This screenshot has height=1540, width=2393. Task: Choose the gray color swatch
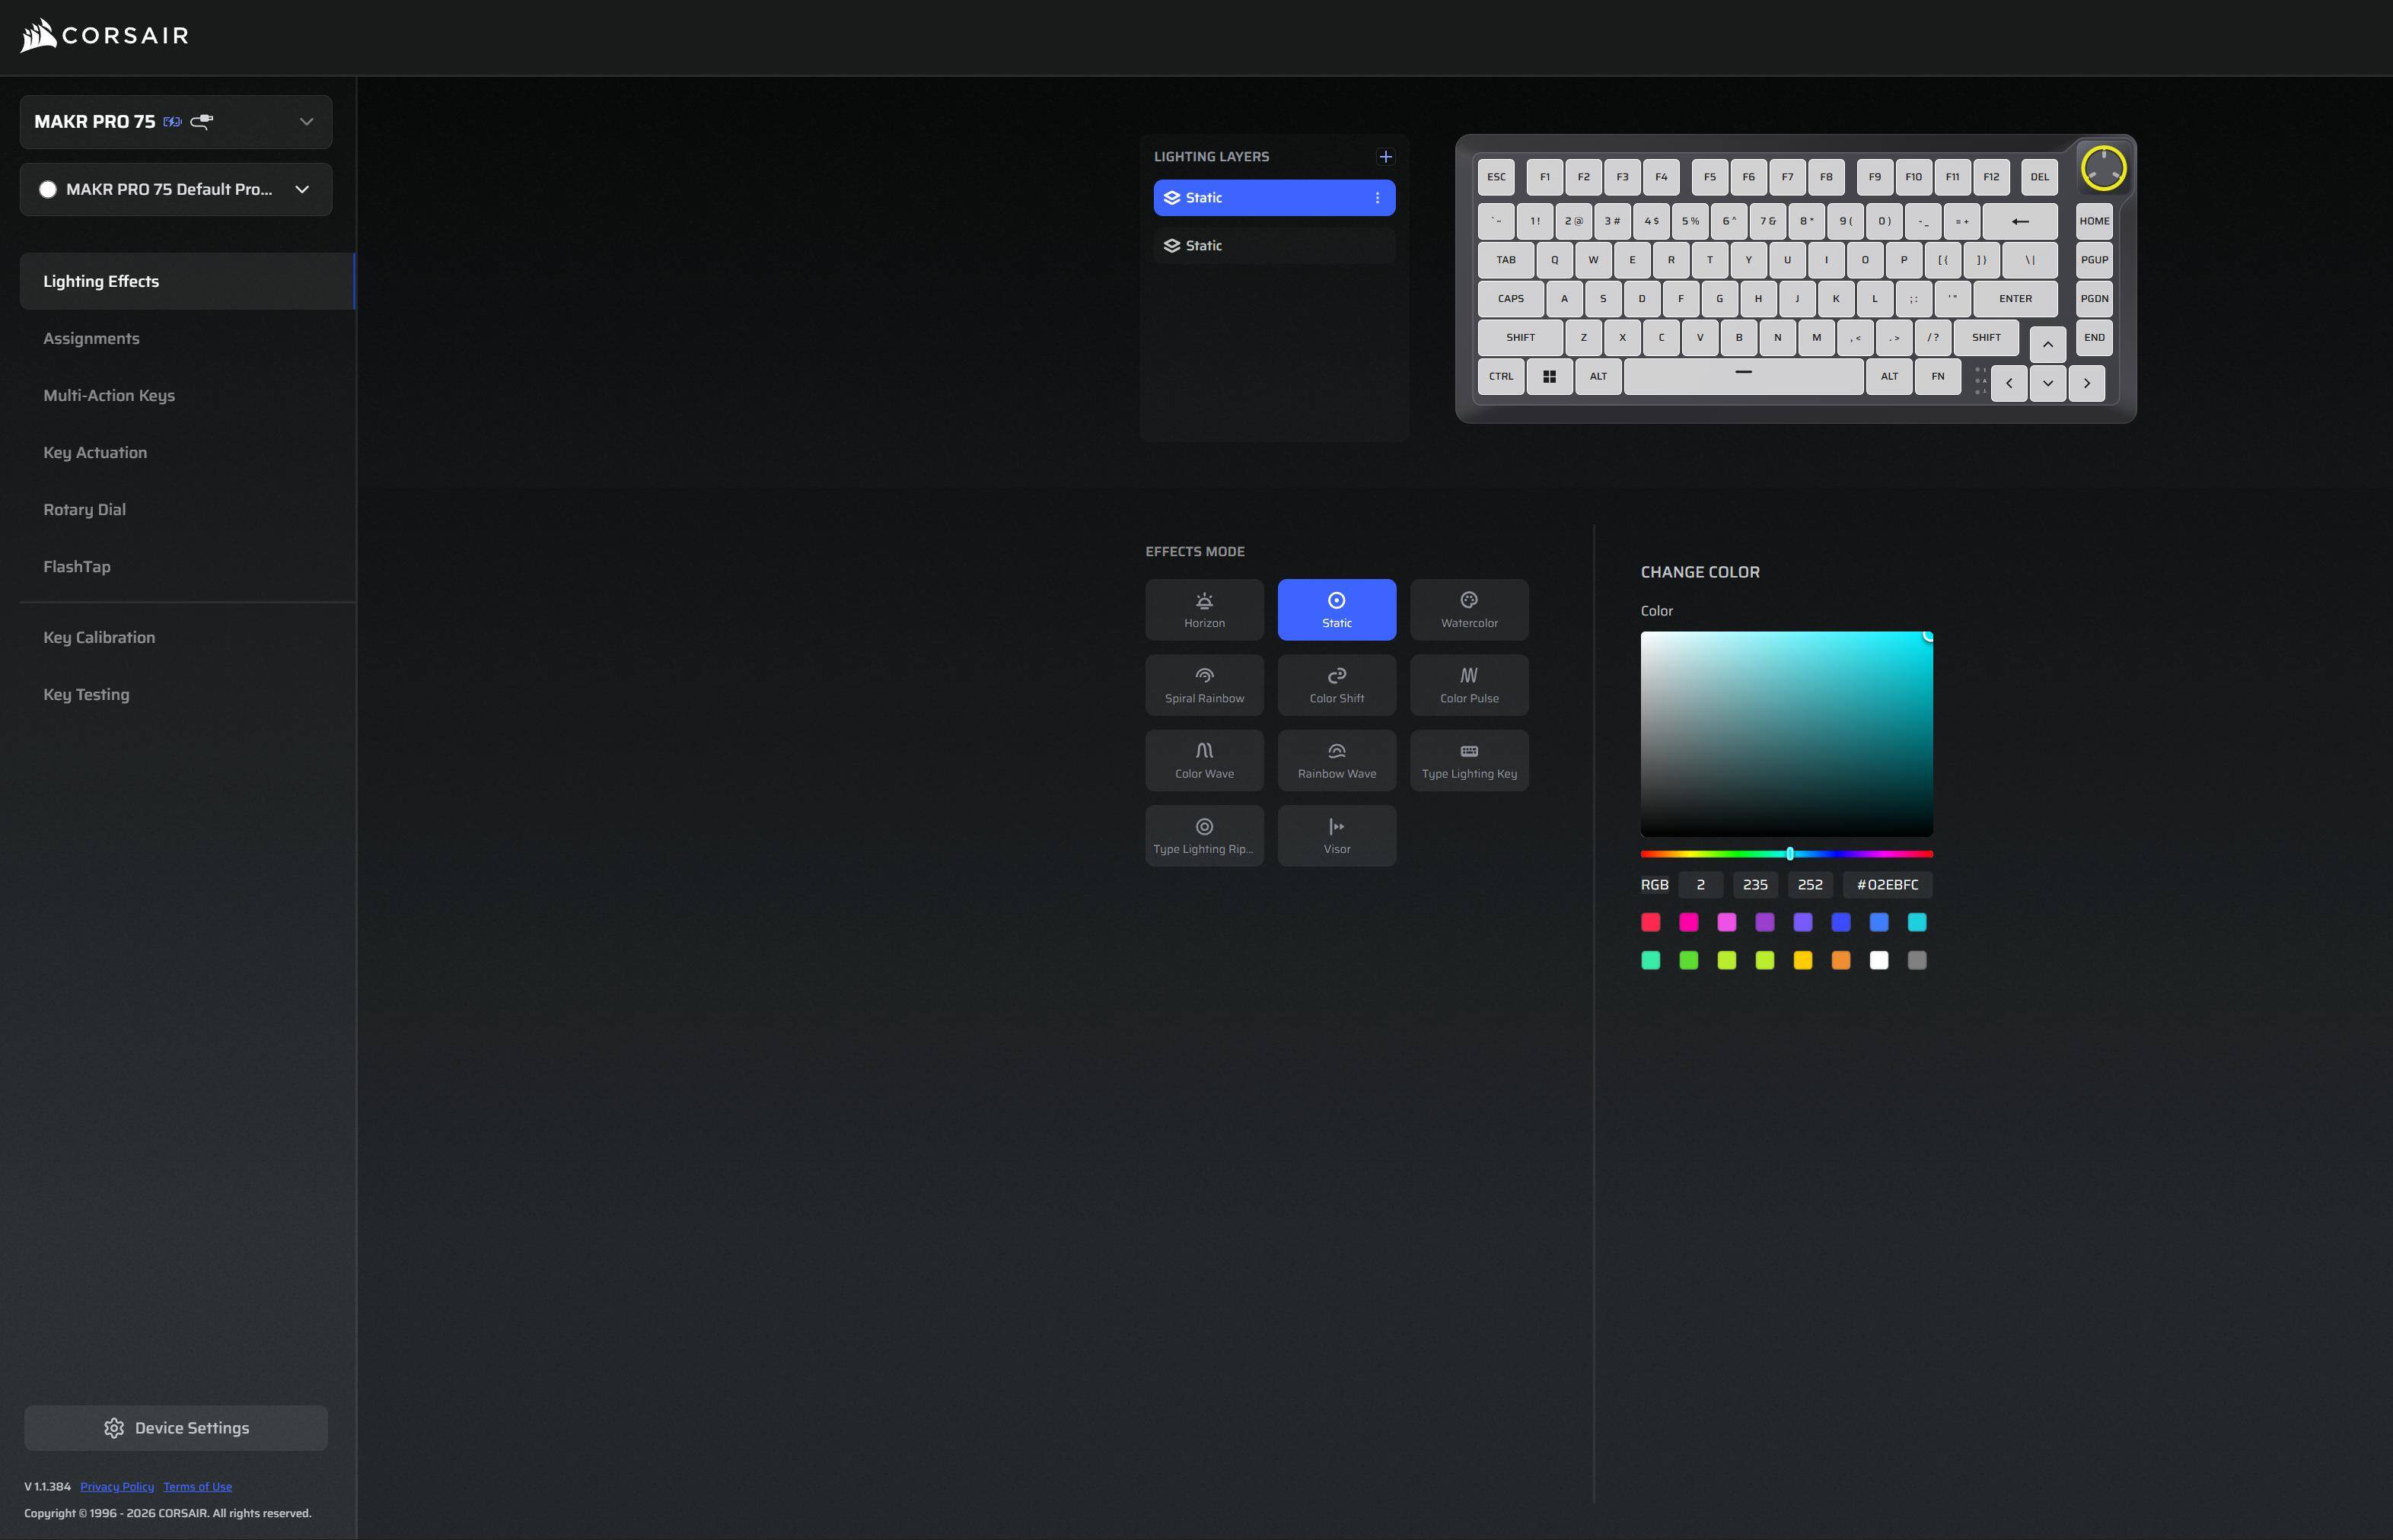pyautogui.click(x=1917, y=960)
